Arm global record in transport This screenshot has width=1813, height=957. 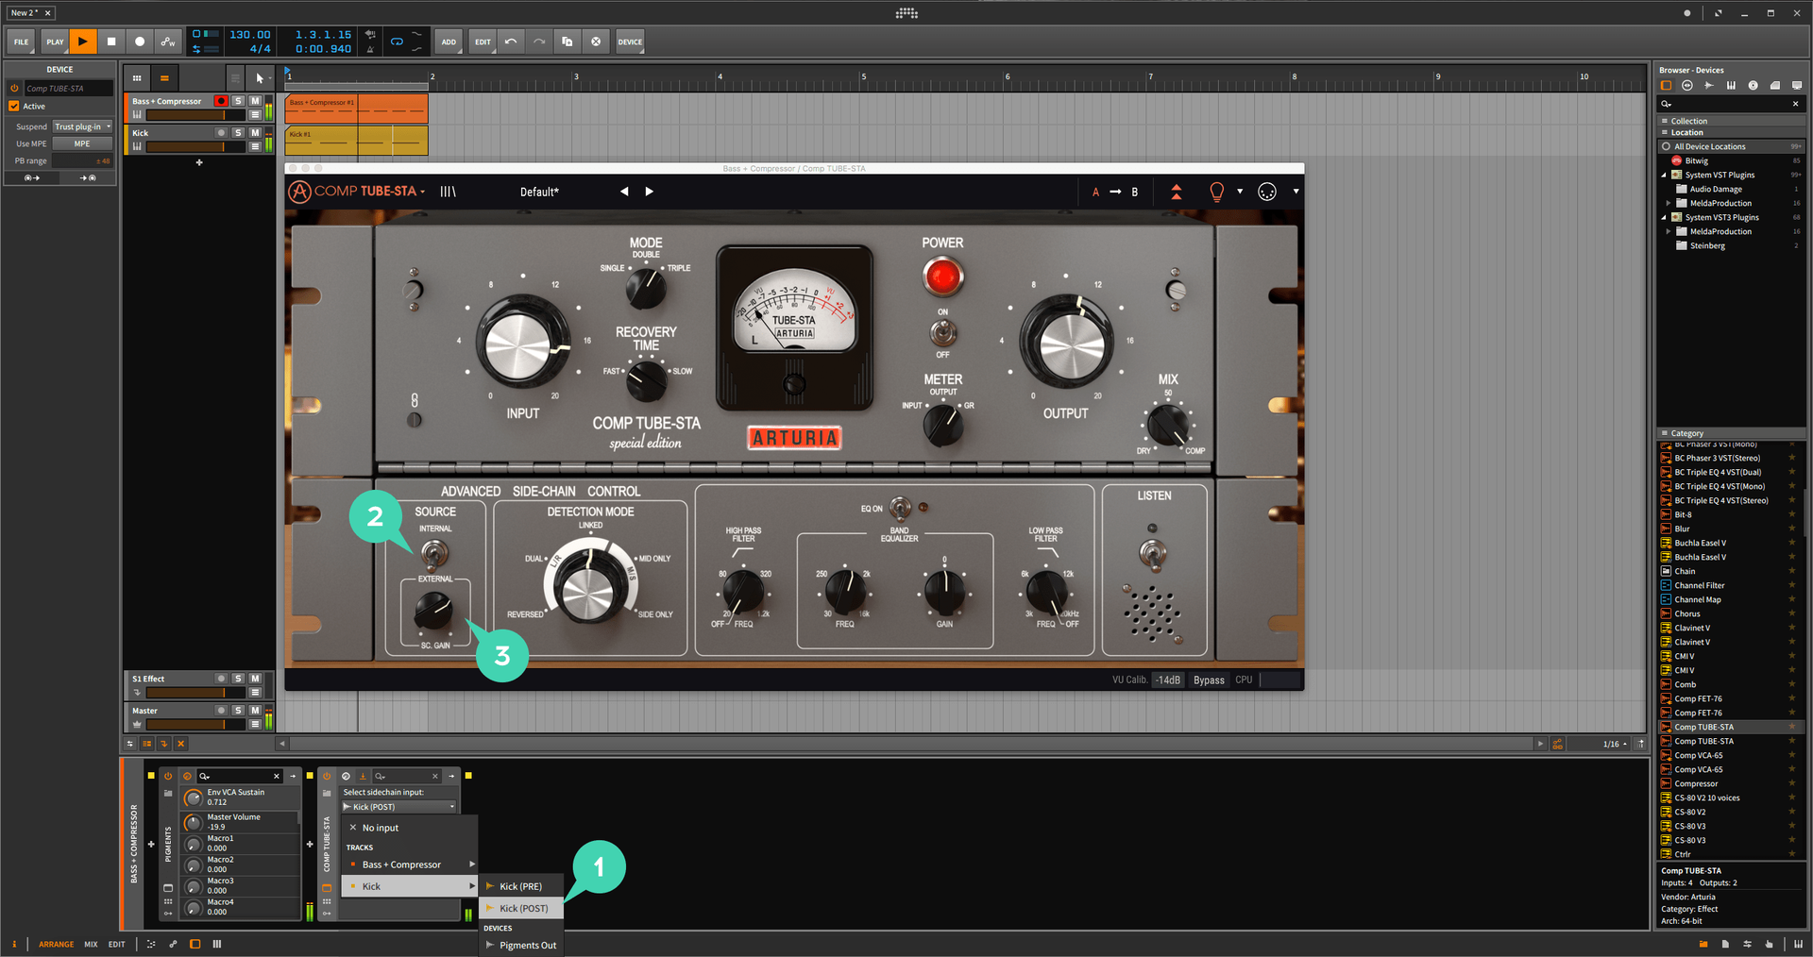coord(140,42)
